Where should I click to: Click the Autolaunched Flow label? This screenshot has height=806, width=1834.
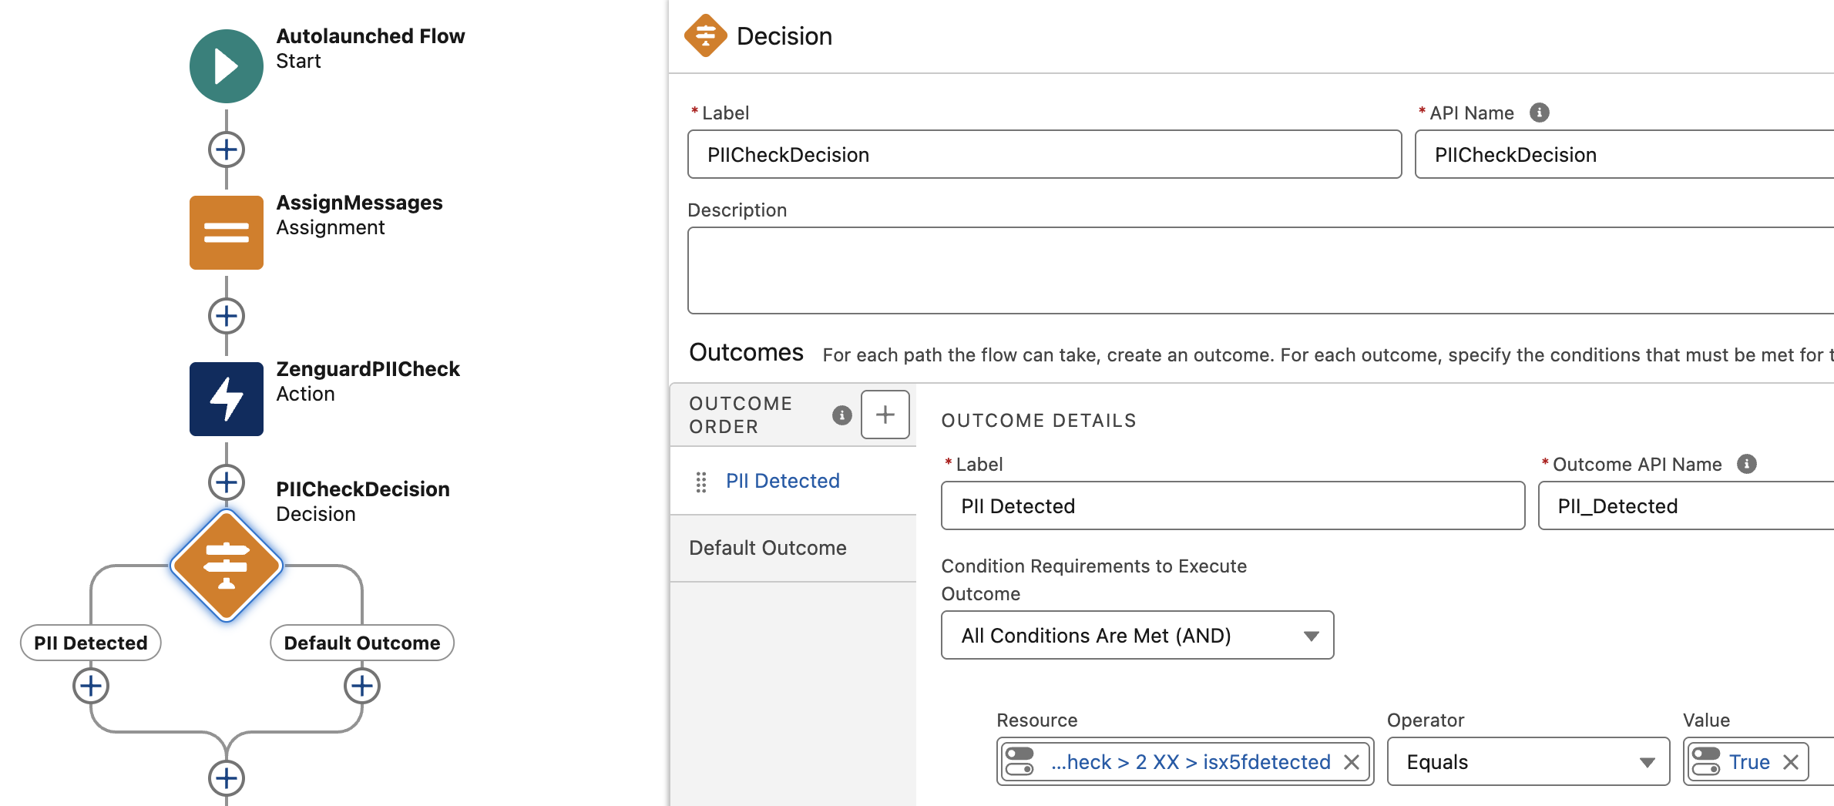click(371, 36)
